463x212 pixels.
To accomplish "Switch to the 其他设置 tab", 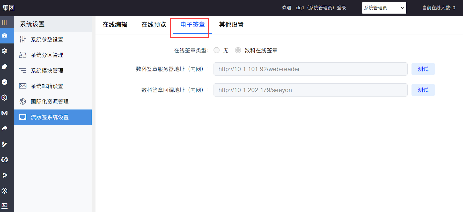I will click(x=231, y=25).
